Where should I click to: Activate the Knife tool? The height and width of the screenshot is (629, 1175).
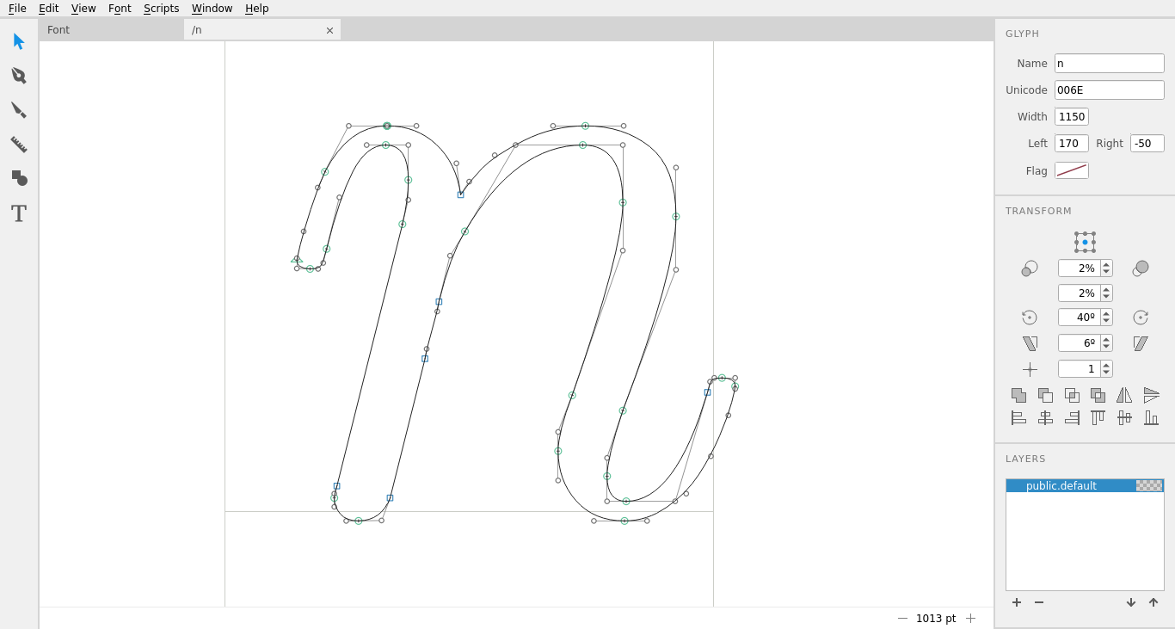click(x=19, y=110)
